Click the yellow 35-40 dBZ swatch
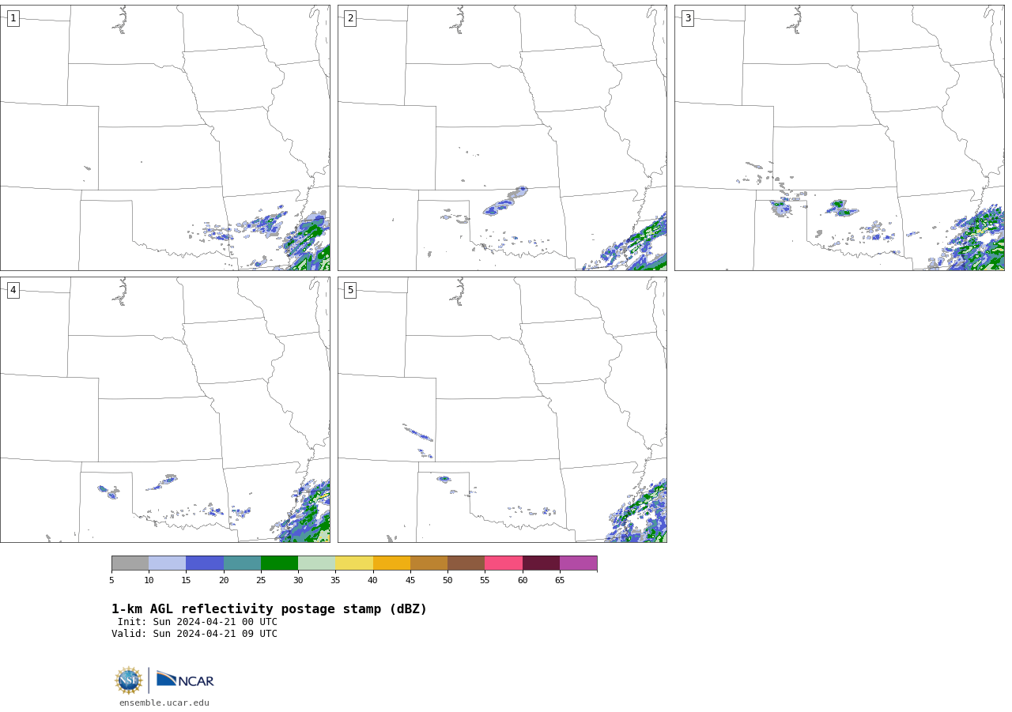 coord(354,563)
